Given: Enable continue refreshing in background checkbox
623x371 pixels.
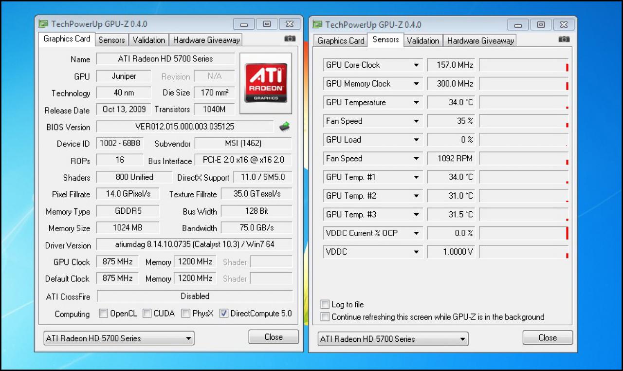Looking at the screenshot, I should (x=325, y=317).
